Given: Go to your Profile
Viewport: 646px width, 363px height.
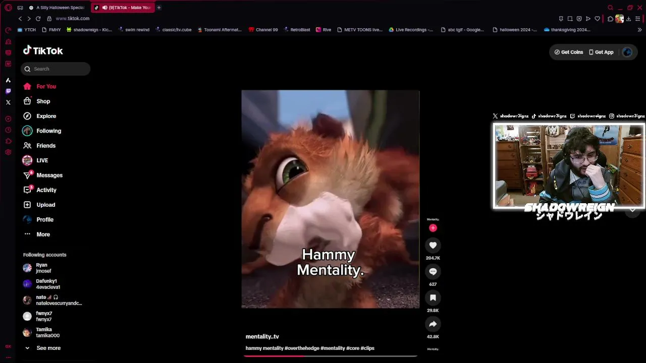Looking at the screenshot, I should (x=38, y=219).
